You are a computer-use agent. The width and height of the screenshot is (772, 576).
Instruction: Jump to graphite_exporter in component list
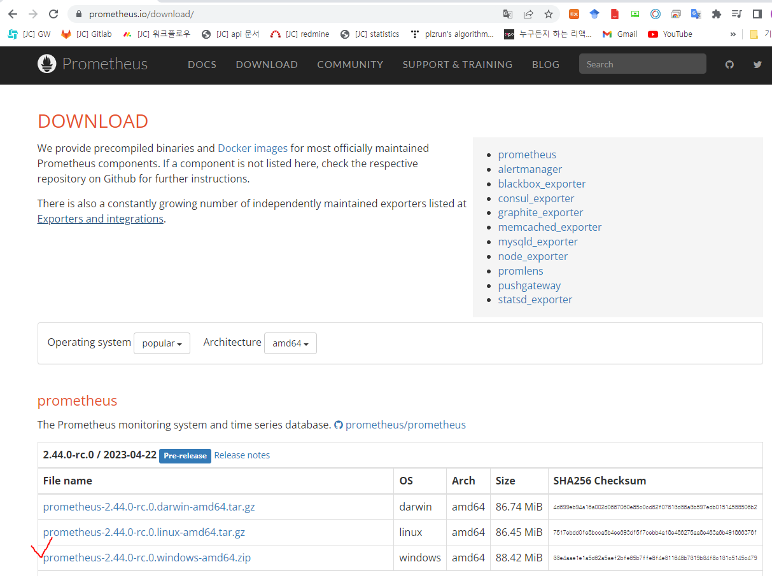click(x=540, y=212)
